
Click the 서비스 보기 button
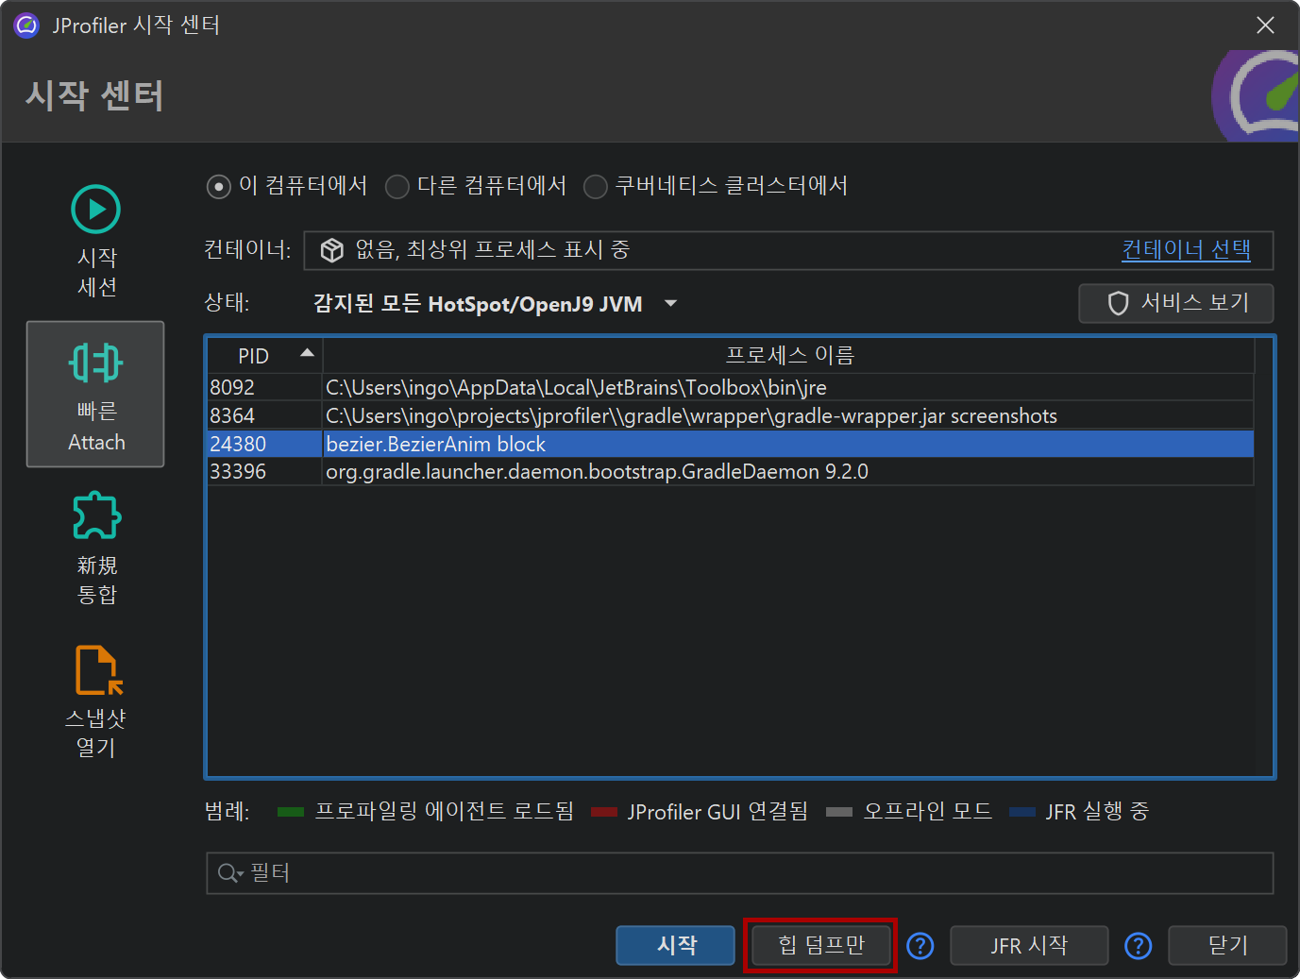(x=1176, y=303)
